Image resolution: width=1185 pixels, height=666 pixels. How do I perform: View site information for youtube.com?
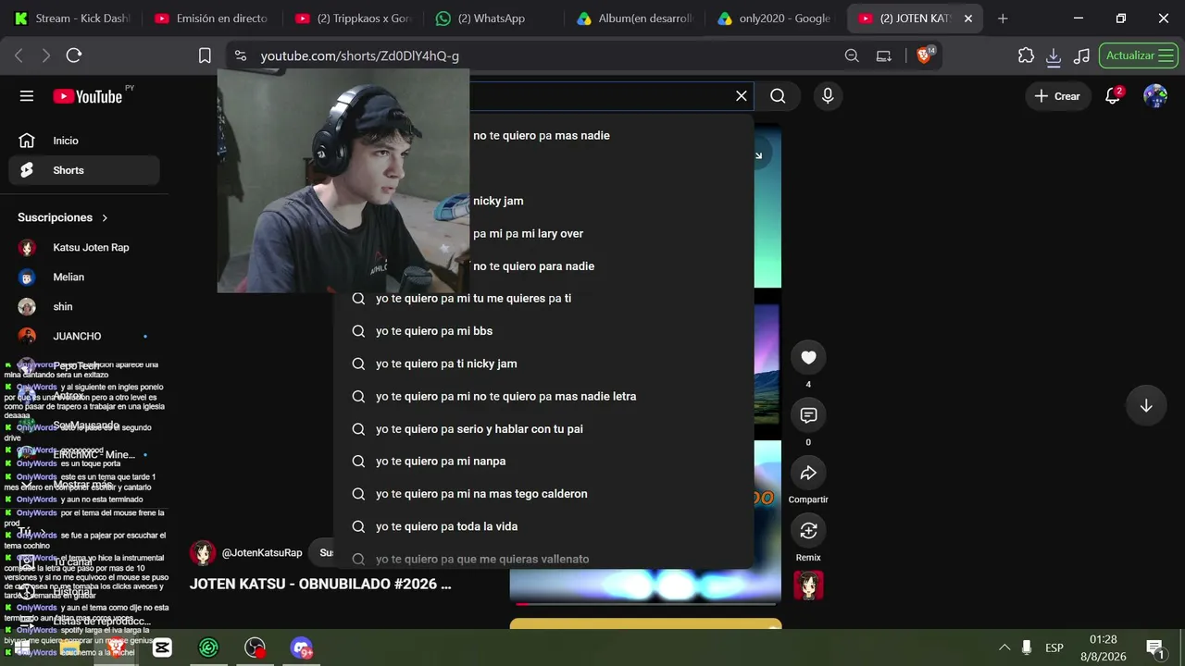pos(241,55)
